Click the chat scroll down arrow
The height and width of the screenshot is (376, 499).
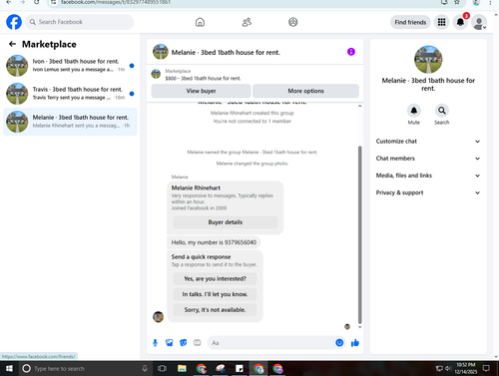pos(359,327)
